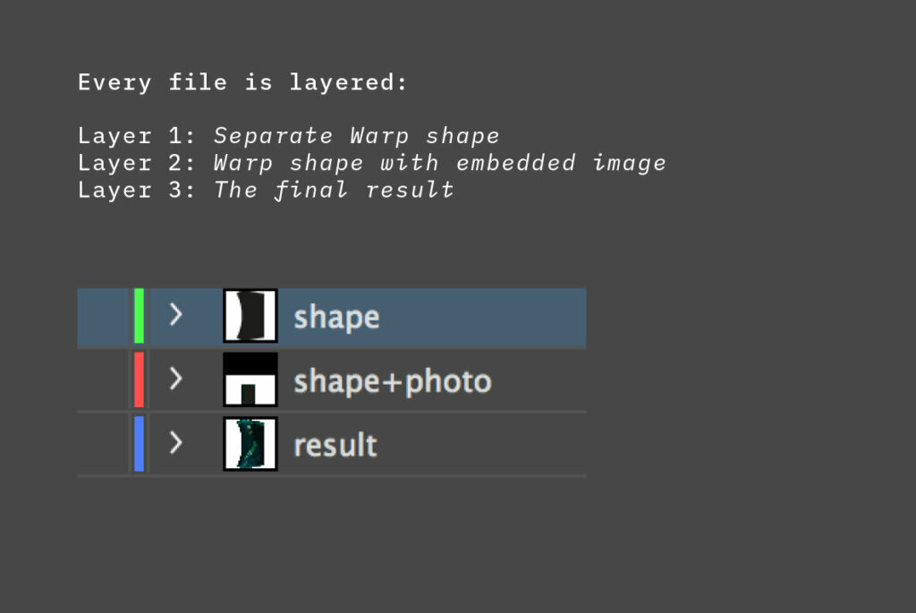Click the green color label on shape layer
Image resolution: width=916 pixels, height=613 pixels.
click(139, 316)
